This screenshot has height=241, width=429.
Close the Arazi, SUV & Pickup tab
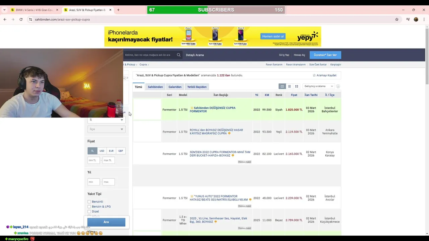pos(110,10)
